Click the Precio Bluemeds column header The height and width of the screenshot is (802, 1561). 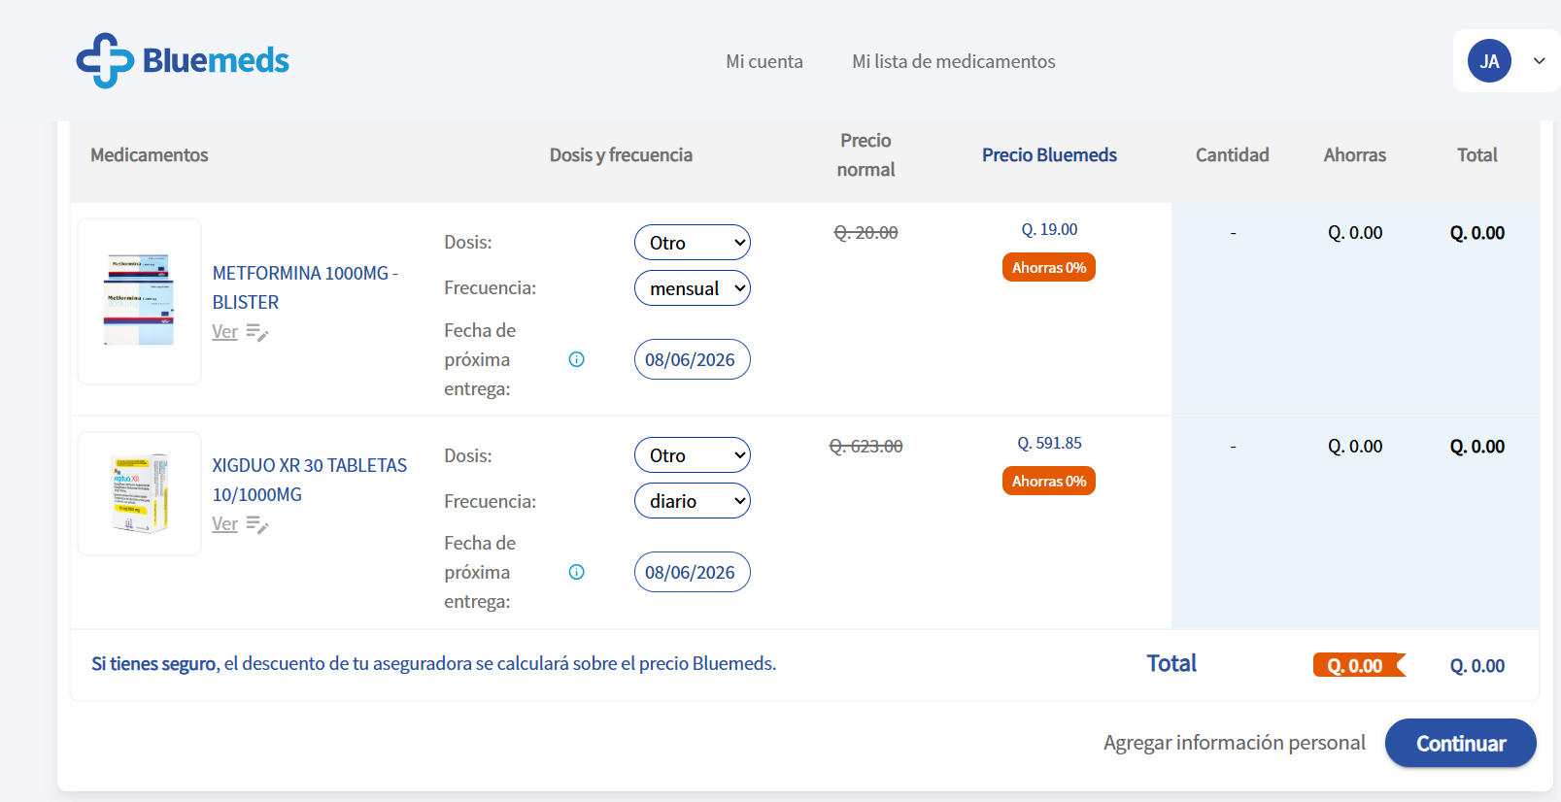1049,155
